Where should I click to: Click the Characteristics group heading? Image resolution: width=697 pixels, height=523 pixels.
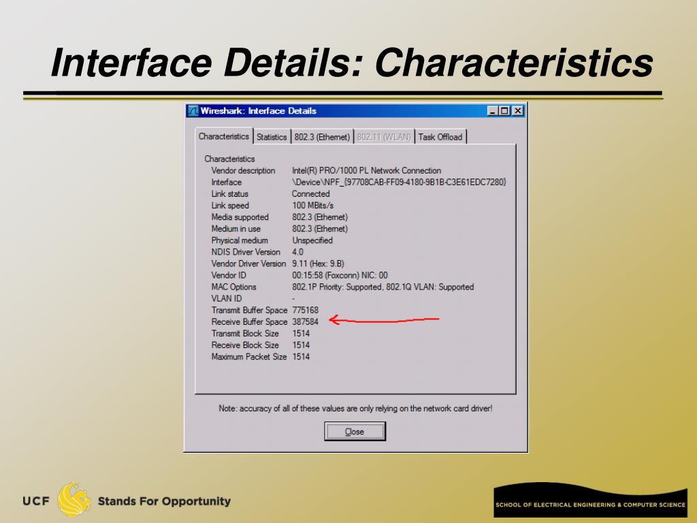click(229, 159)
